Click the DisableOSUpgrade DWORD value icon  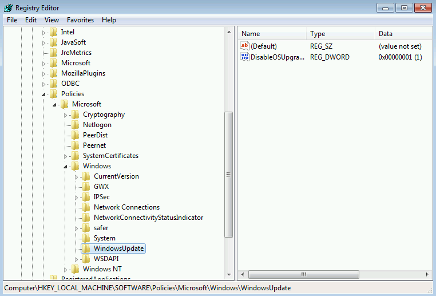pos(245,57)
